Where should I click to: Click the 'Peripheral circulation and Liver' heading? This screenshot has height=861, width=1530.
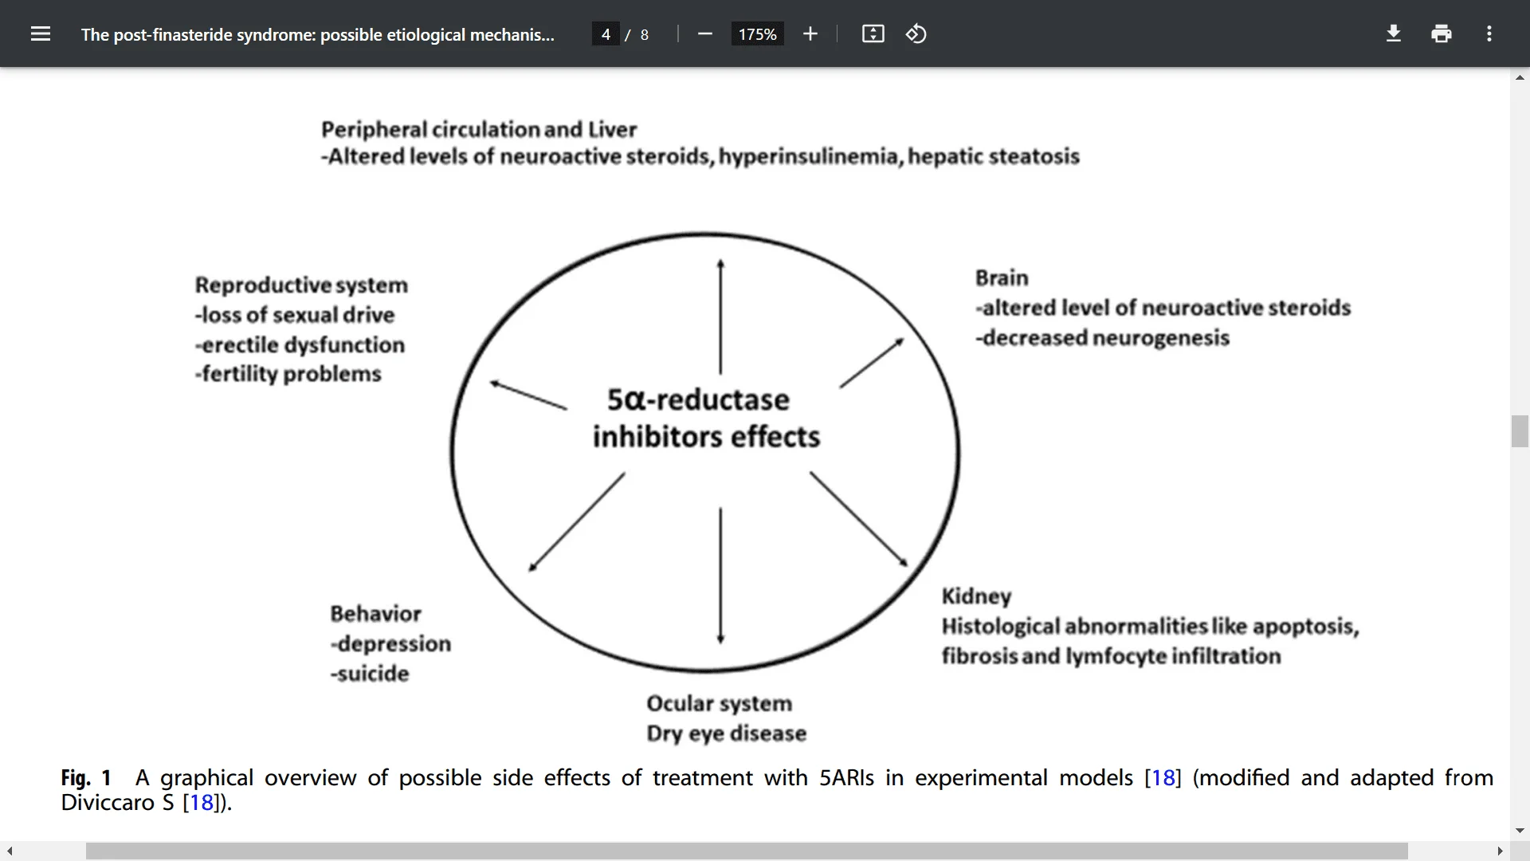pos(479,129)
